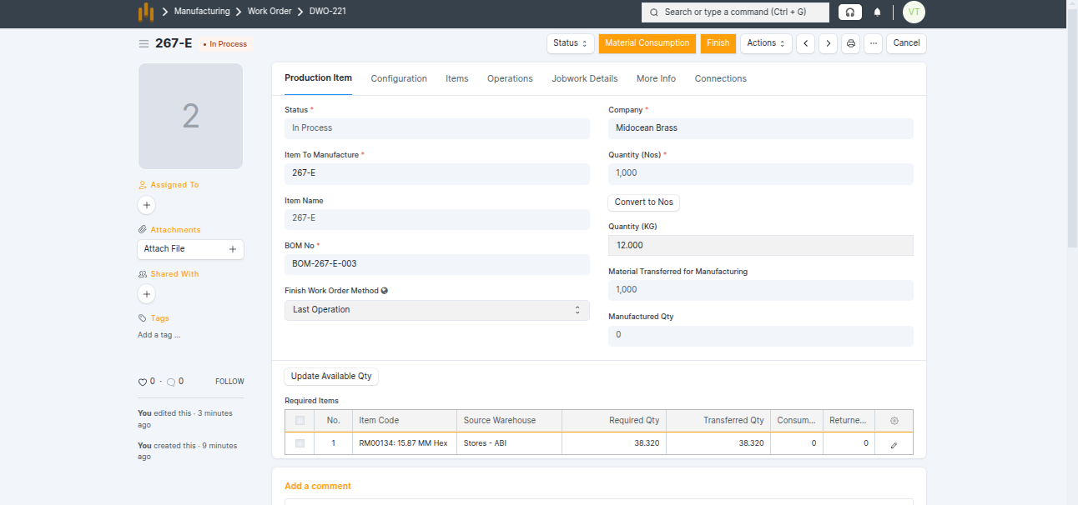Open the Status dropdown
Image resolution: width=1078 pixels, height=505 pixels.
click(571, 43)
